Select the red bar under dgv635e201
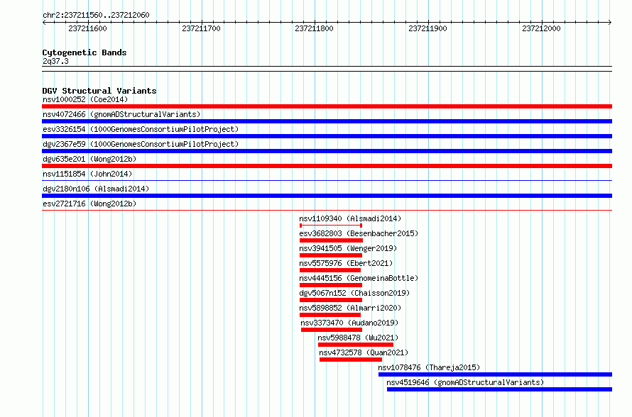This screenshot has height=417, width=632. (x=327, y=166)
